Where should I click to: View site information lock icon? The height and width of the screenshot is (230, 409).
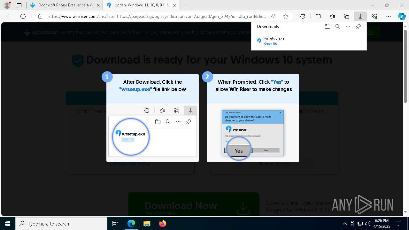point(40,16)
